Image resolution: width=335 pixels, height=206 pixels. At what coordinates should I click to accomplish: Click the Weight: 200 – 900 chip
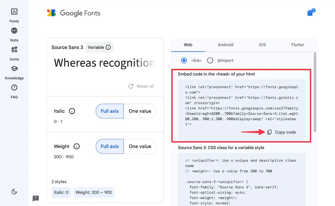(x=94, y=192)
